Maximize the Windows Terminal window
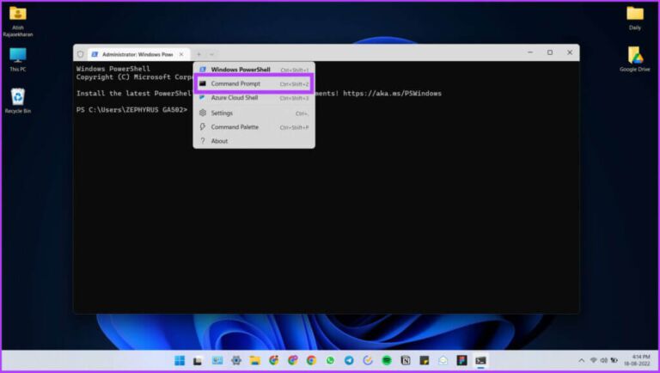The width and height of the screenshot is (660, 373). tap(550, 52)
